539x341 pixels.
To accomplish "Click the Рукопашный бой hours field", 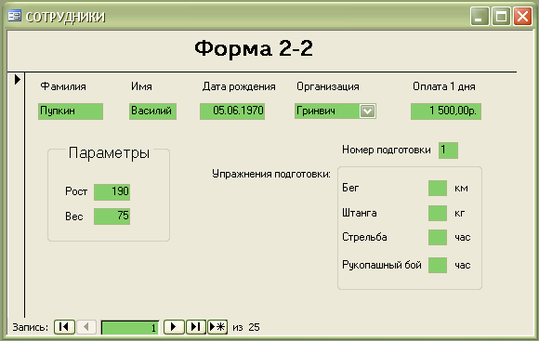I will click(438, 265).
